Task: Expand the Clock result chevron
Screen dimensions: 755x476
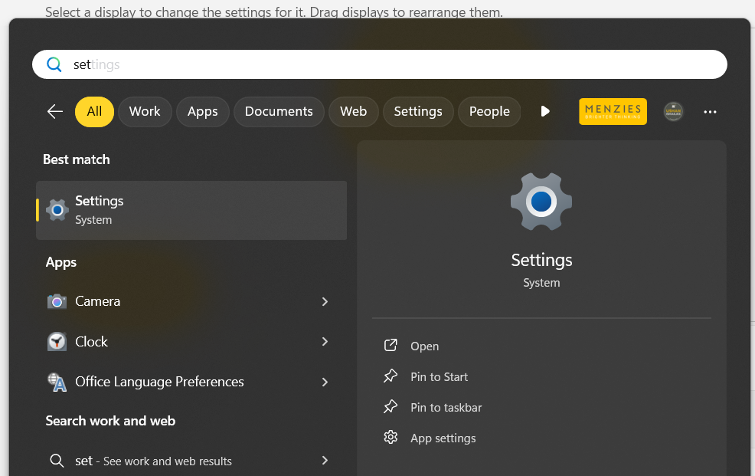Action: [x=325, y=342]
